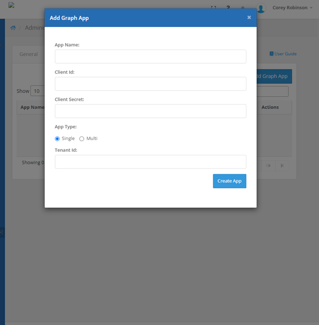Screen dimensions: 319x325
Task: Click the Create App button
Action: [x=230, y=181]
